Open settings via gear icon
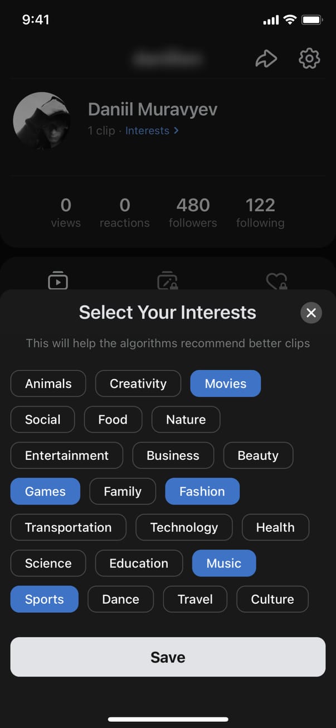This screenshot has width=336, height=728. [309, 59]
